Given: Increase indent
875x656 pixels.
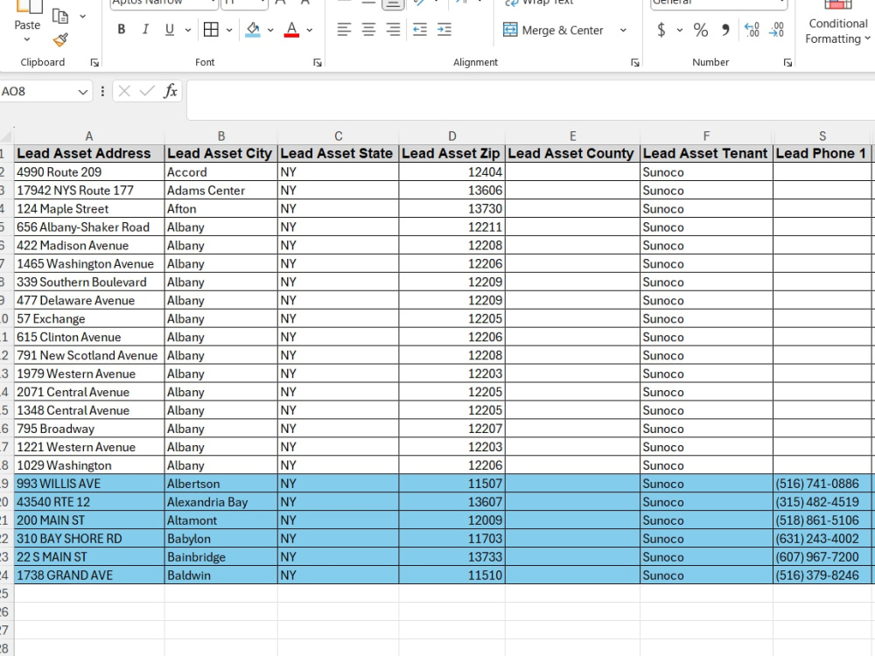Looking at the screenshot, I should 444,30.
